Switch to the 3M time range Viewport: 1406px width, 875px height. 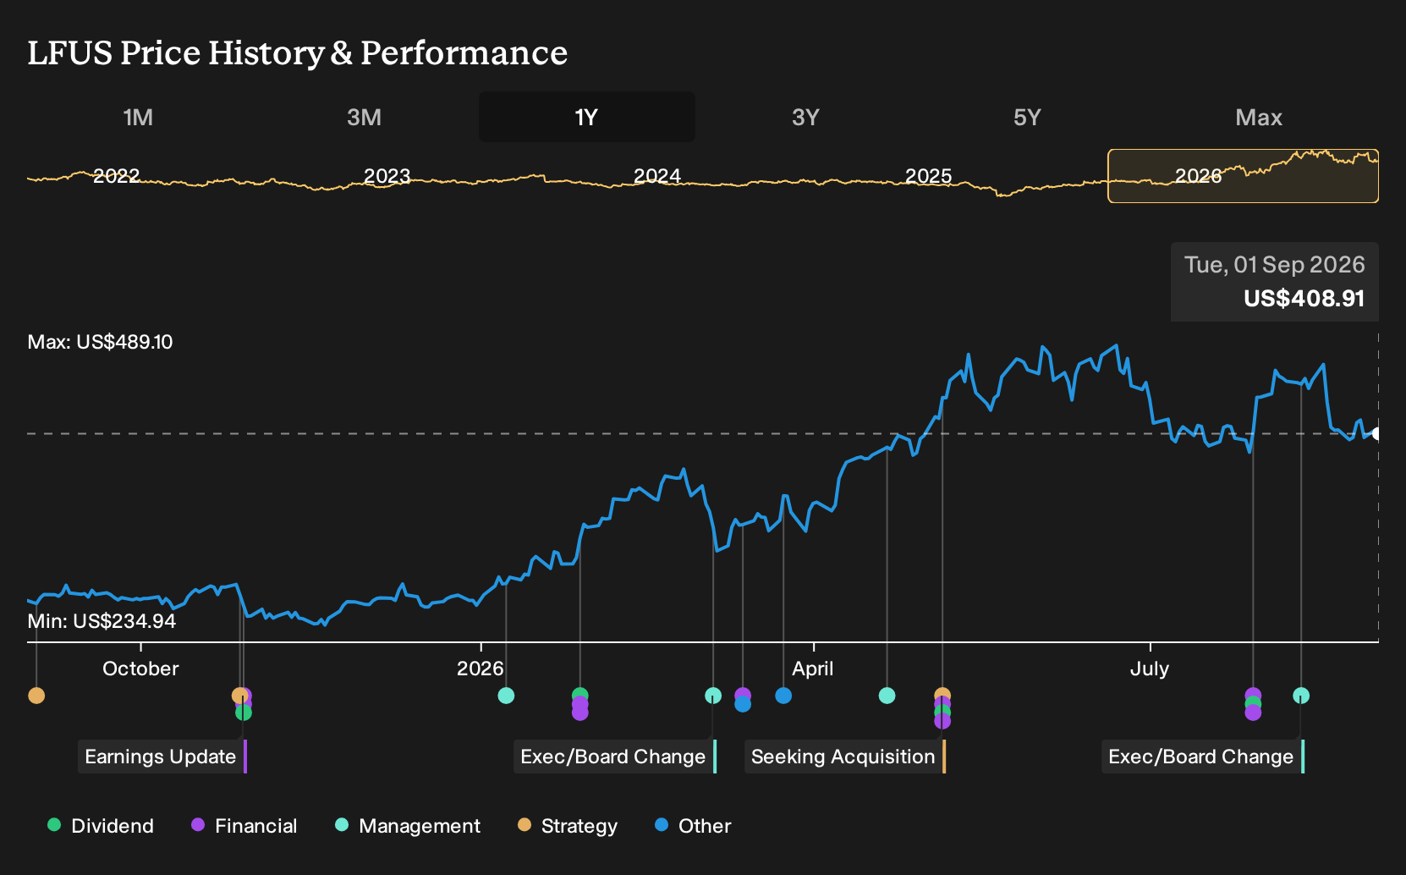click(x=364, y=117)
